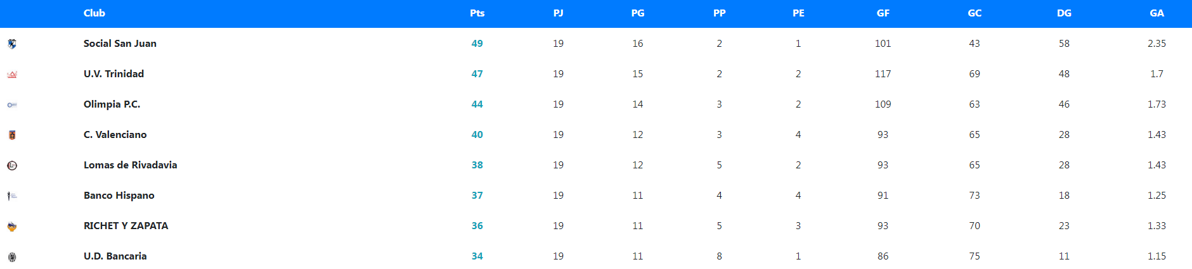This screenshot has width=1192, height=269.
Task: Click the Social San Juan club crest
Action: click(12, 44)
